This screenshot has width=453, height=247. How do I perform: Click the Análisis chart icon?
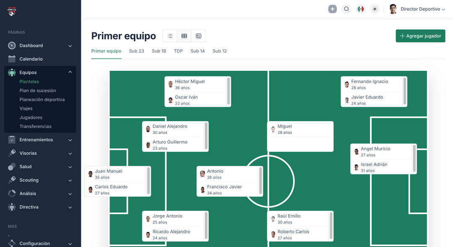[12, 193]
